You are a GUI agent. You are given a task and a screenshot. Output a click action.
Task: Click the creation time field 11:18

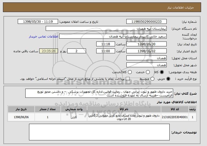point(106,44)
